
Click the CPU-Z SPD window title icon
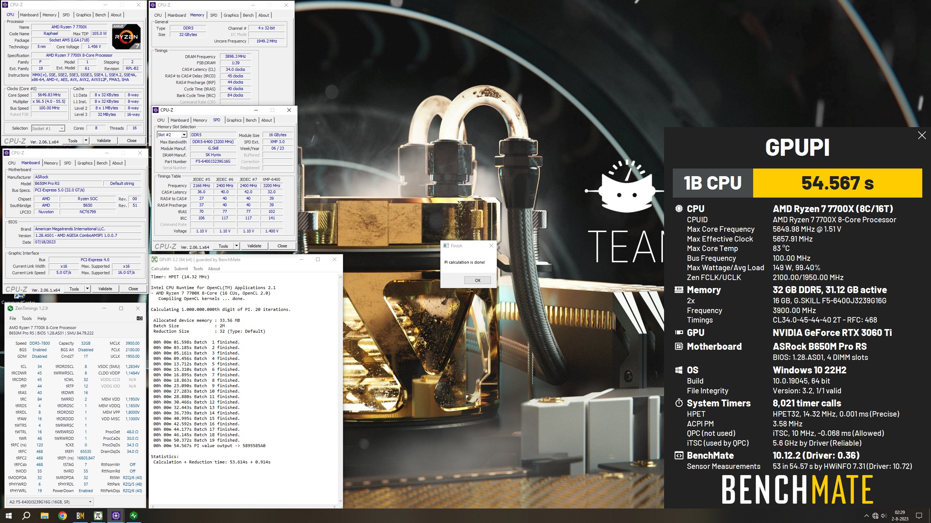tap(156, 110)
